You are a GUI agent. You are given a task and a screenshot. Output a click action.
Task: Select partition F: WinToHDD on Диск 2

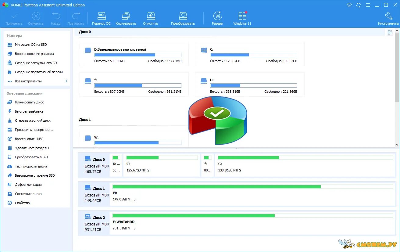click(x=252, y=224)
